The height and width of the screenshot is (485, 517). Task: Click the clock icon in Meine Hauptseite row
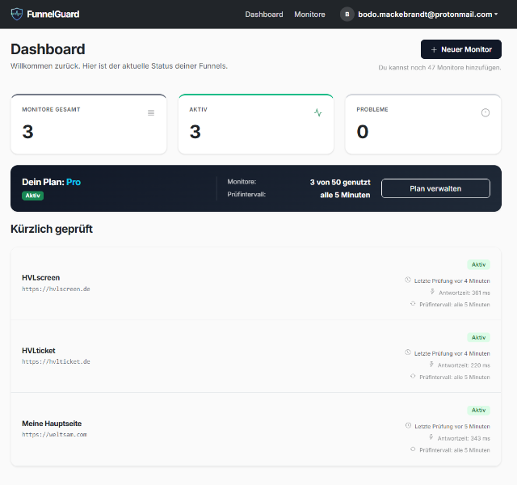[408, 426]
